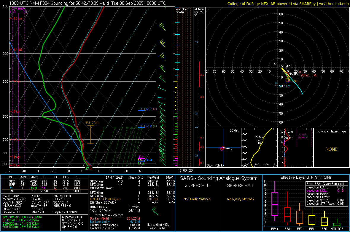Click the 'CINH' column header
350x232 pixels.
click(x=34, y=177)
